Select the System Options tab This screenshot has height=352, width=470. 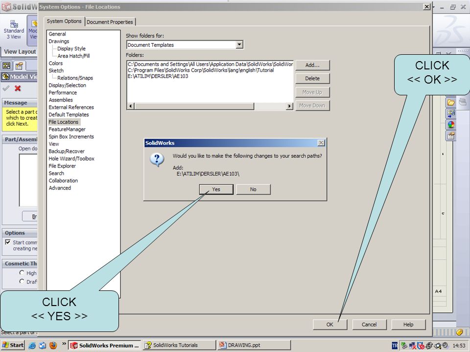click(x=64, y=21)
